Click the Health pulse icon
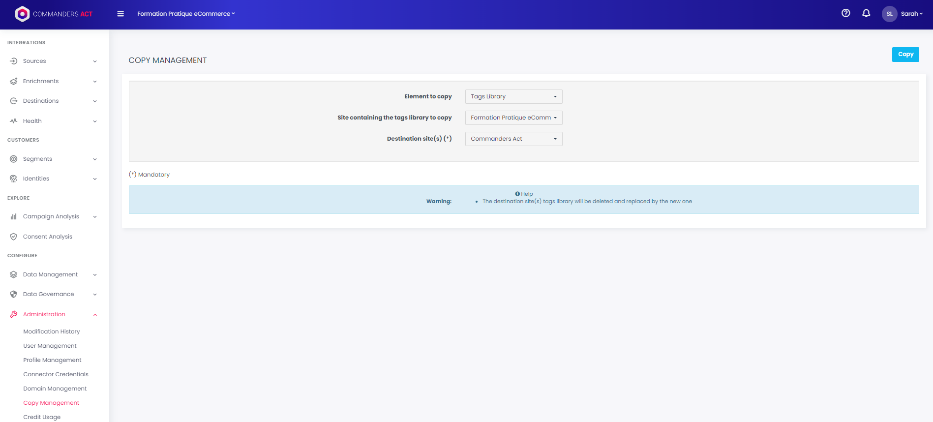 coord(14,121)
